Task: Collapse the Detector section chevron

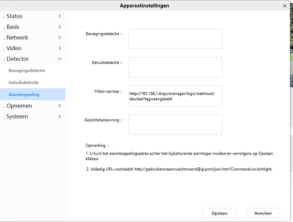Action: [60, 59]
